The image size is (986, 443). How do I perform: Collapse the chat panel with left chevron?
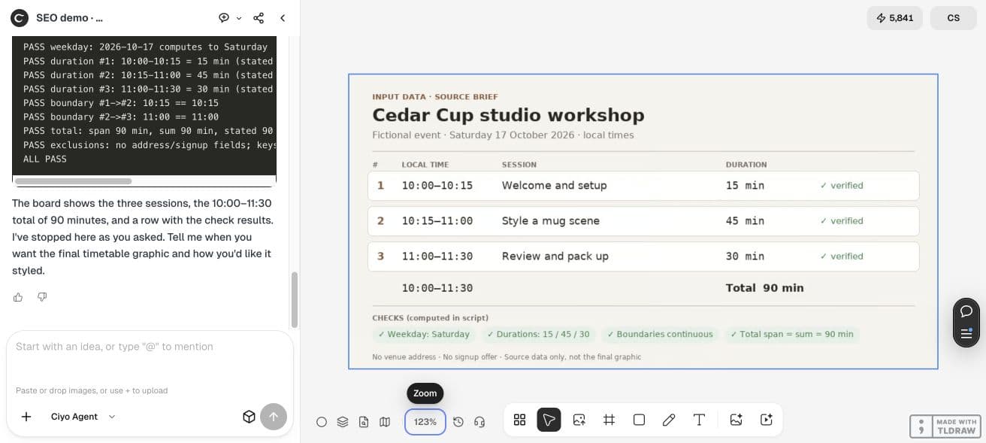point(283,17)
